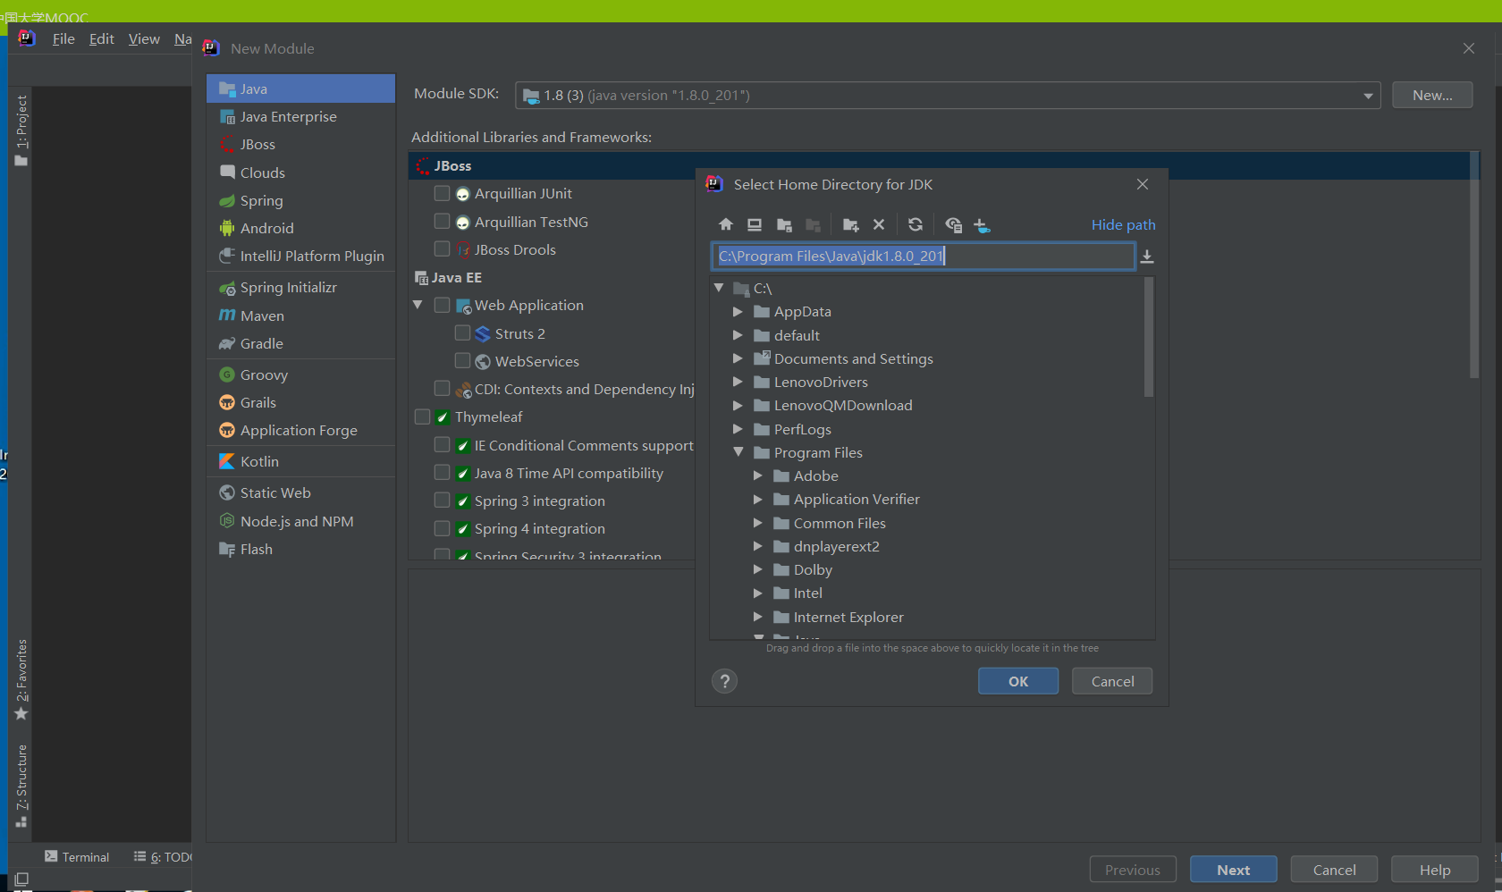Screen dimensions: 1502x892
Task: Expand Internet Explorer folder node
Action: point(757,617)
